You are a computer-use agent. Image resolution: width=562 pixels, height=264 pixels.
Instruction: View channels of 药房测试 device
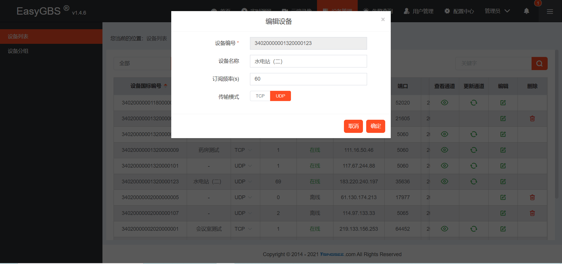[444, 150]
